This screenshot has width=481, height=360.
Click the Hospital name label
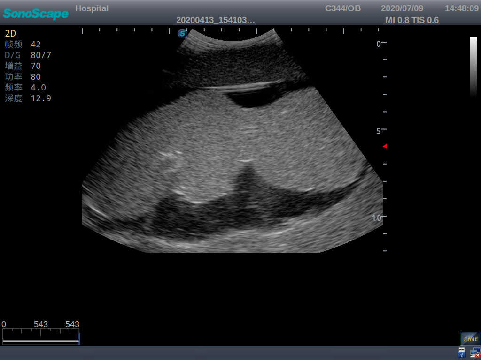[x=92, y=8]
